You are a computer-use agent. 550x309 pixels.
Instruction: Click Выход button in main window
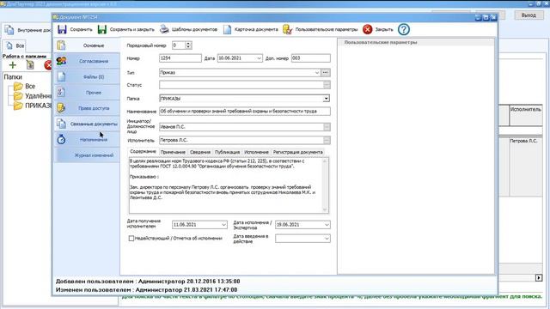529,15
